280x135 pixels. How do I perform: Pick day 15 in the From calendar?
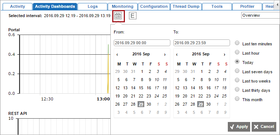coord(141,88)
